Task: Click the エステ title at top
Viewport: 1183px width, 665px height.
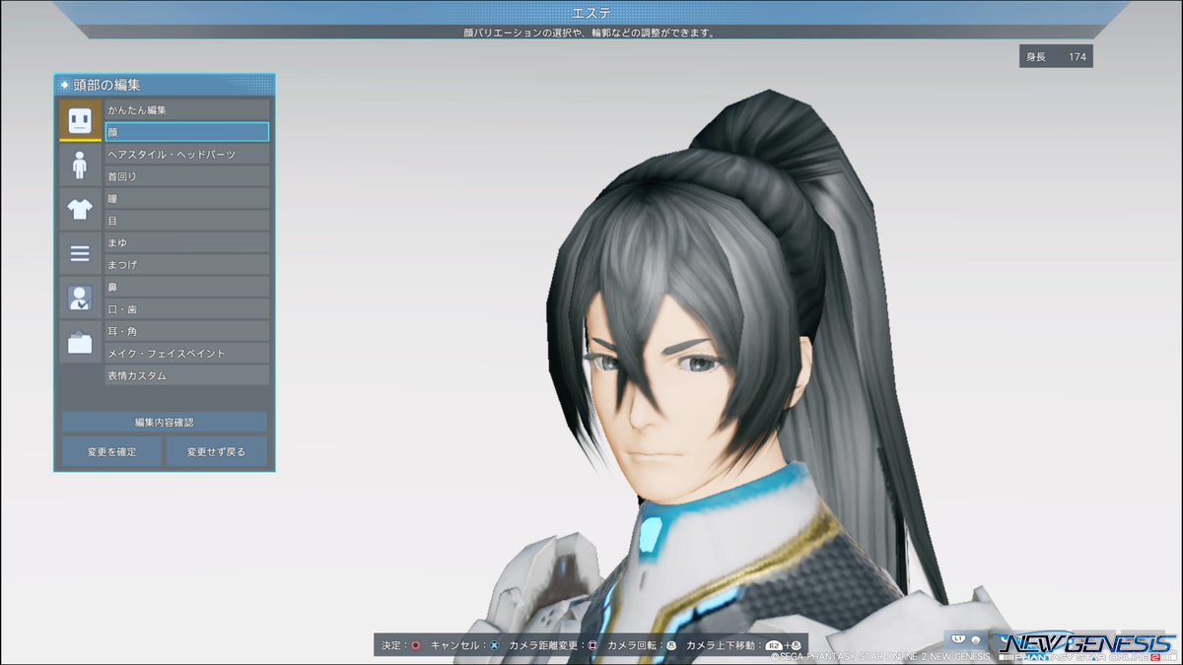Action: 591,13
